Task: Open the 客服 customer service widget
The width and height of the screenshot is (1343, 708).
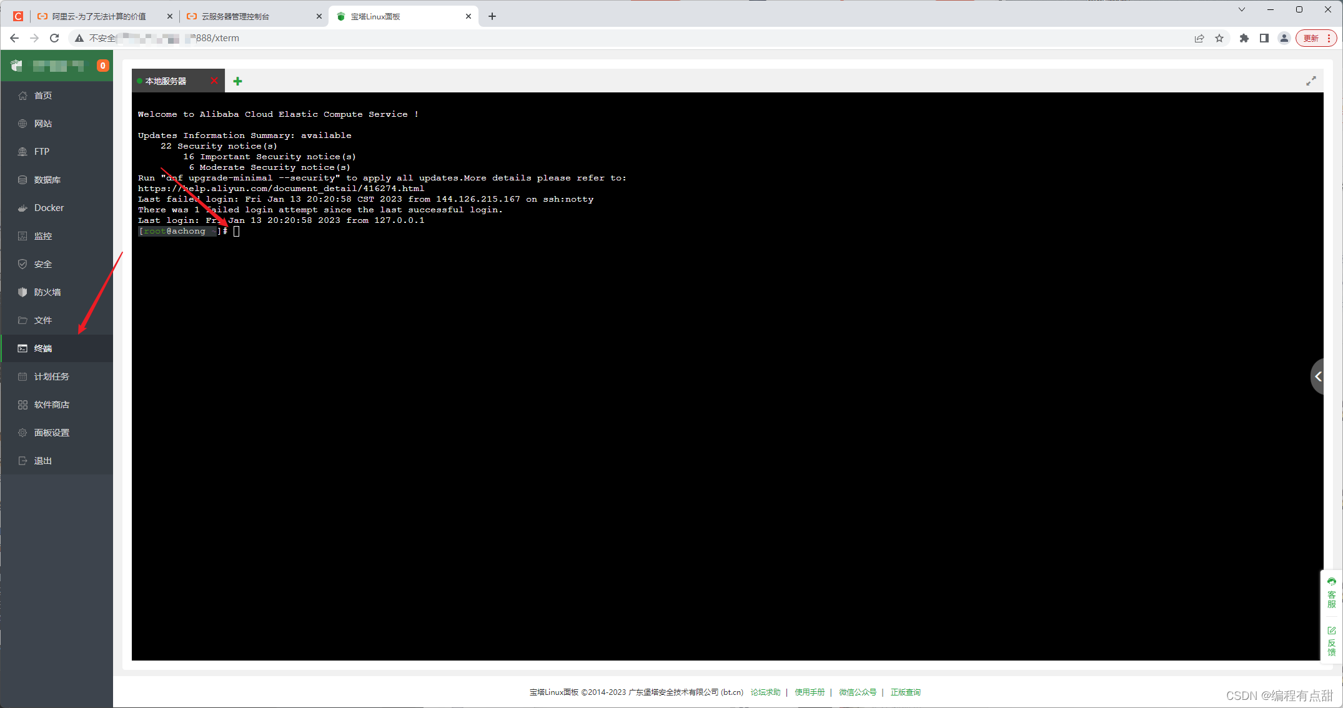Action: 1331,593
